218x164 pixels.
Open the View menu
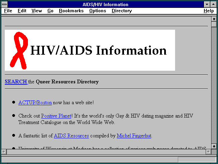pyautogui.click(x=37, y=11)
